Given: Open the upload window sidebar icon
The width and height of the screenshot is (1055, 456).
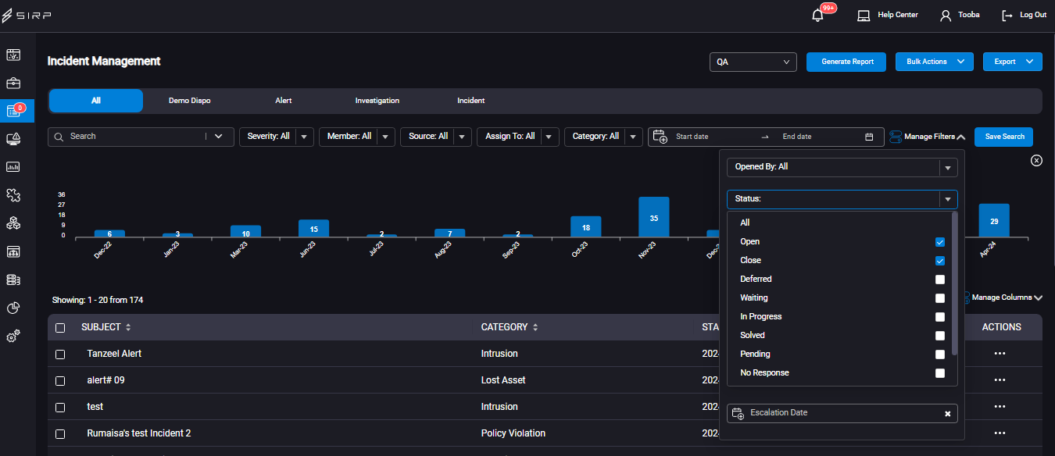Looking at the screenshot, I should click(x=13, y=251).
